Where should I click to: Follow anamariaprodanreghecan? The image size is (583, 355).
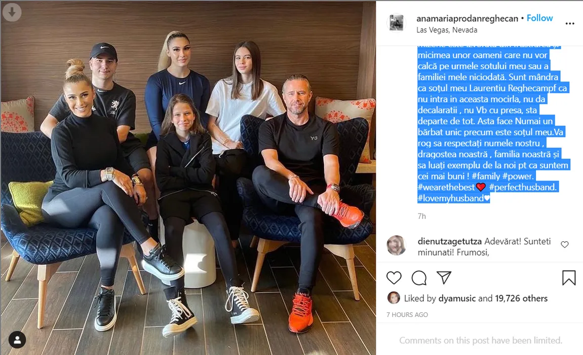tap(539, 18)
